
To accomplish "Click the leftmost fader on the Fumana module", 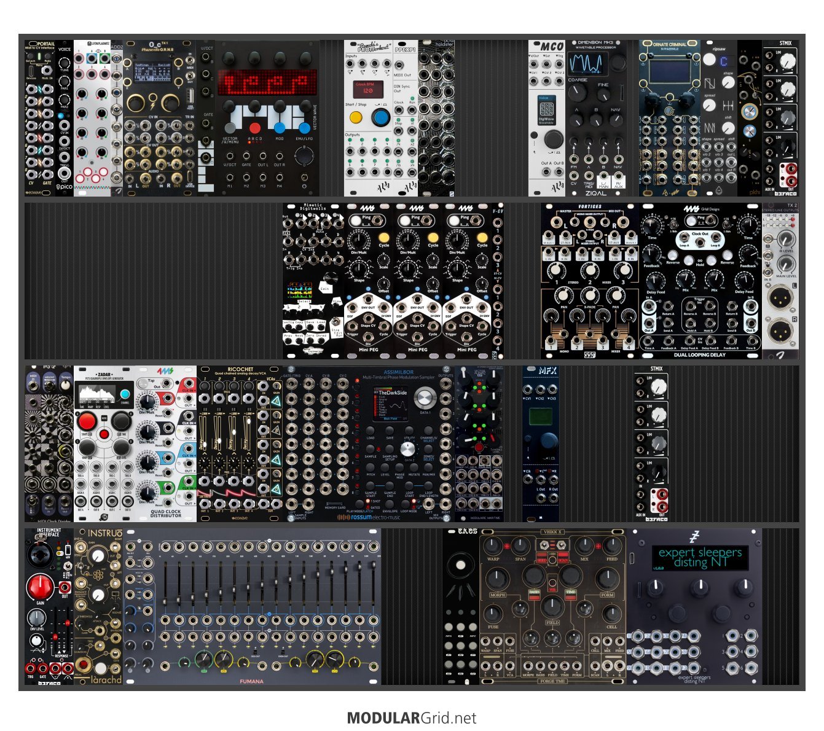I will click(166, 584).
